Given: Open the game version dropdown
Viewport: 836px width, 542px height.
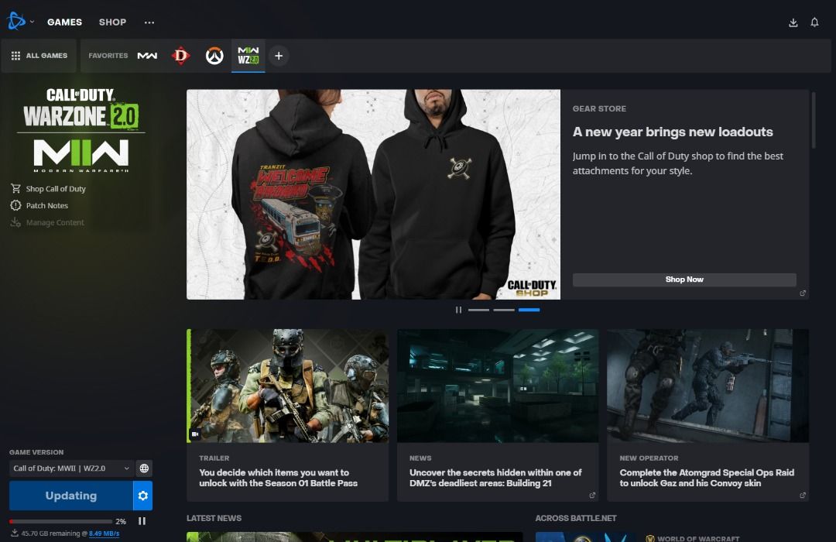Looking at the screenshot, I should 71,468.
